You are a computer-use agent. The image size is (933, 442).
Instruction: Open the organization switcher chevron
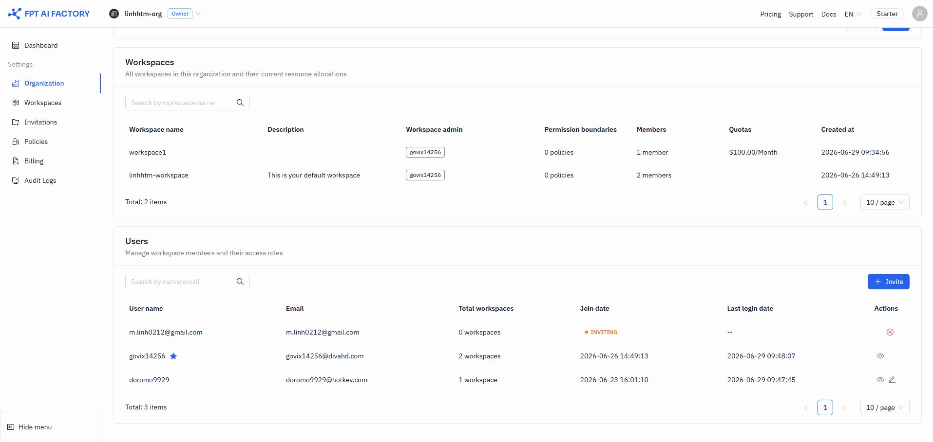(x=198, y=14)
